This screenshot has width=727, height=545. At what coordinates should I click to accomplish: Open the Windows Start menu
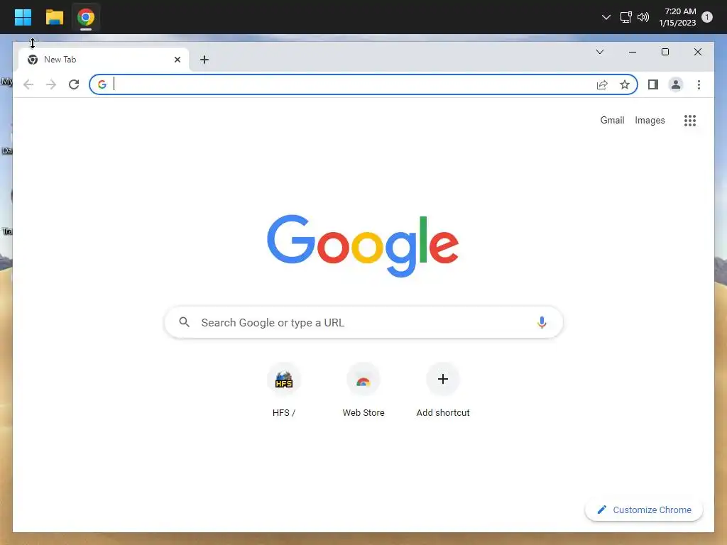[23, 17]
